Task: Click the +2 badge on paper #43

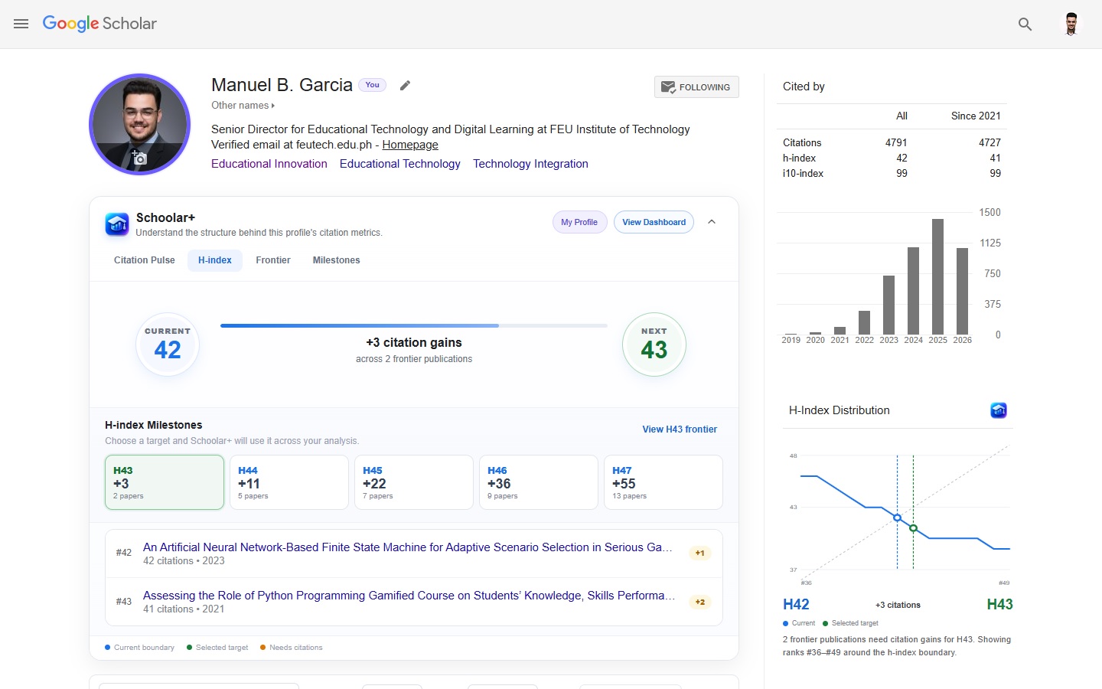Action: click(x=700, y=602)
